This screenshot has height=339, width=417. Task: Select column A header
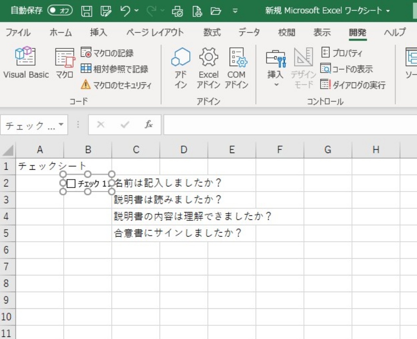point(40,150)
